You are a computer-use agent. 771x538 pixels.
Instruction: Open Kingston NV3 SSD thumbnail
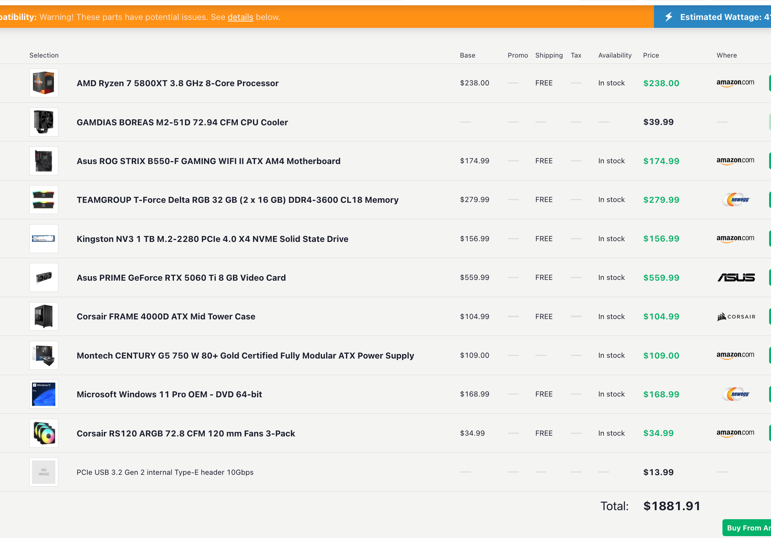(44, 239)
